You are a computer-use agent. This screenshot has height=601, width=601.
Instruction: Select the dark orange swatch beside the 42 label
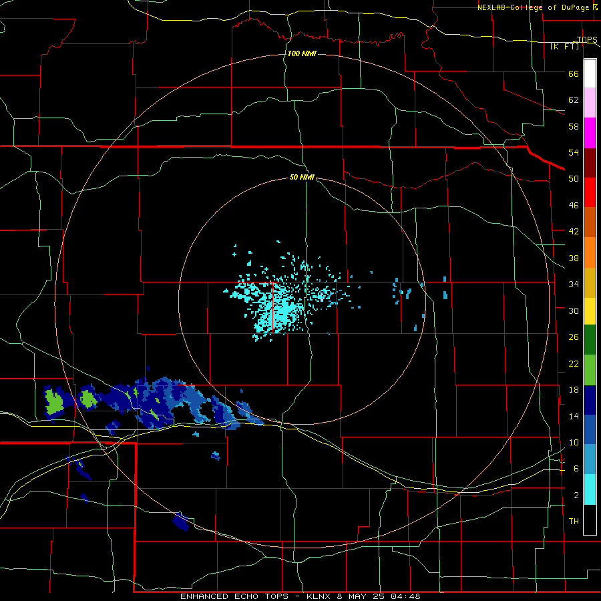pyautogui.click(x=590, y=222)
